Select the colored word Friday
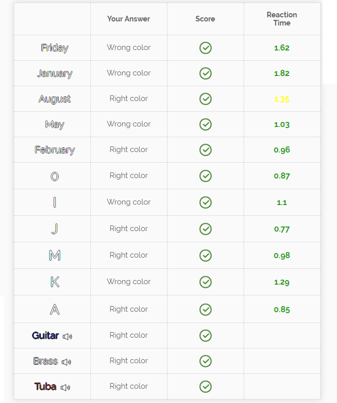Screen dimensions: 337x403 click(x=55, y=48)
